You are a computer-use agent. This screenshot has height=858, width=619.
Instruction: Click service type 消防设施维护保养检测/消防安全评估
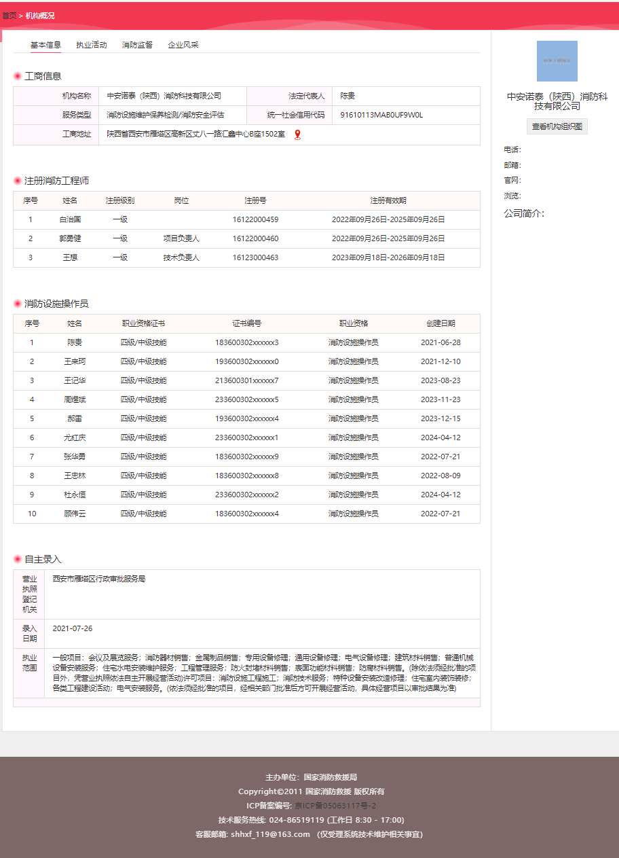click(166, 115)
